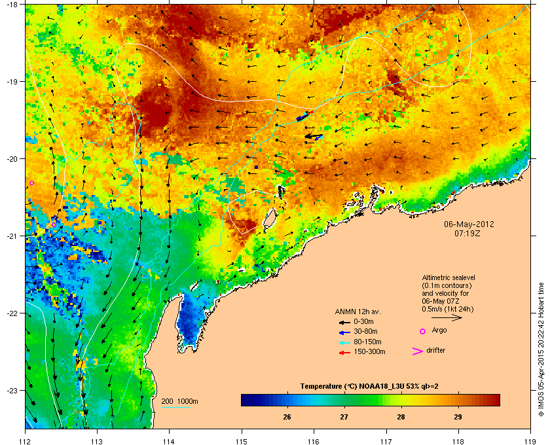The width and height of the screenshot is (550, 445).
Task: Click the '117' longitude axis label
Action: (x=386, y=441)
